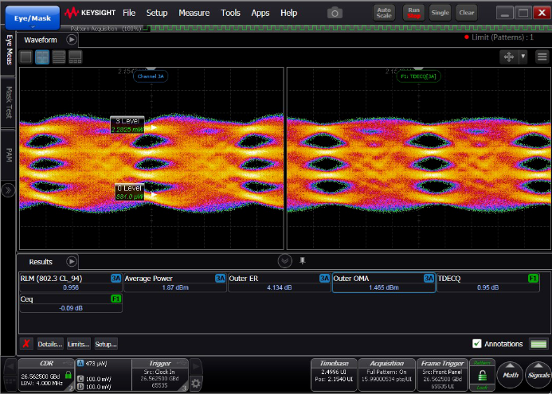Select the Ceq measurement result
552x394 pixels.
(71, 303)
